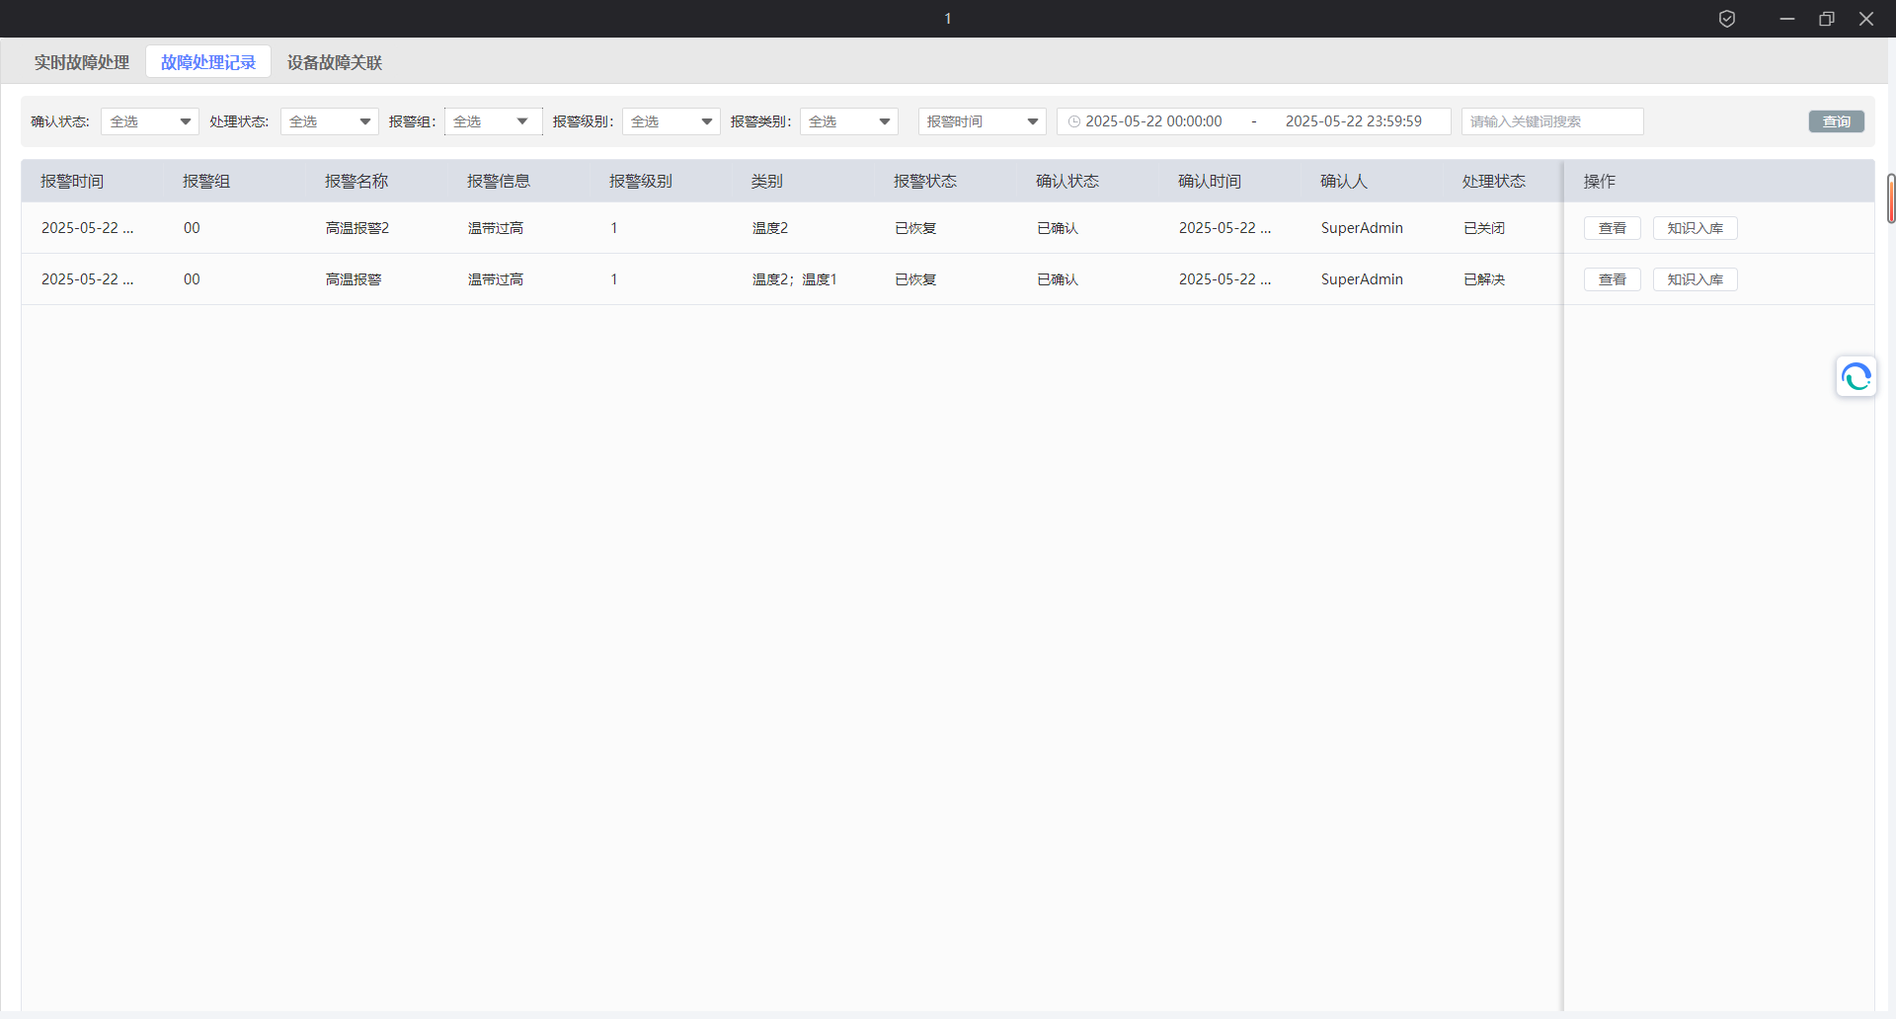Expand the 报警类别 dropdown
This screenshot has height=1019, width=1896.
click(x=848, y=121)
